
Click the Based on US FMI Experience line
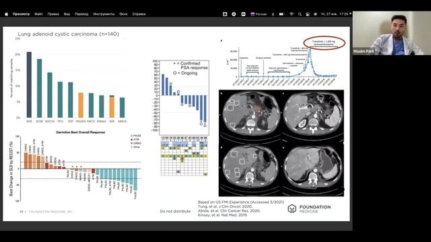241,202
